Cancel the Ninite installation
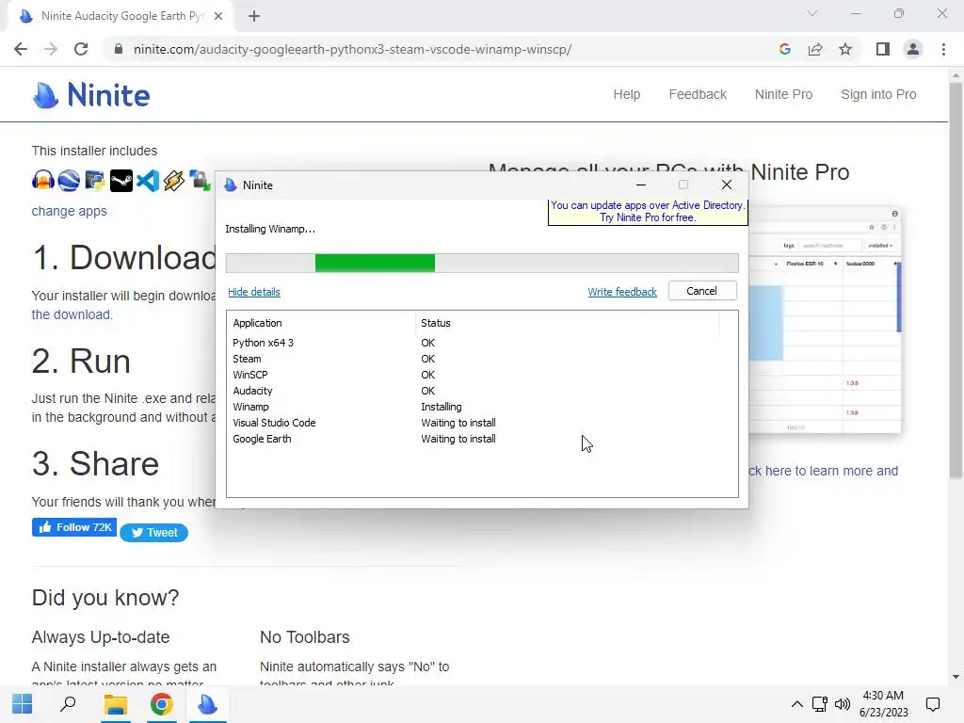Screen dimensions: 964x723 point(702,291)
